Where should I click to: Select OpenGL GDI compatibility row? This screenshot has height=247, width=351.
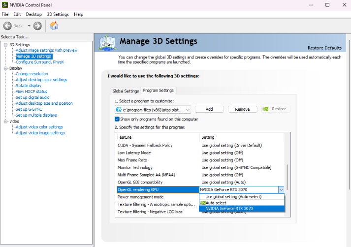[200, 183]
